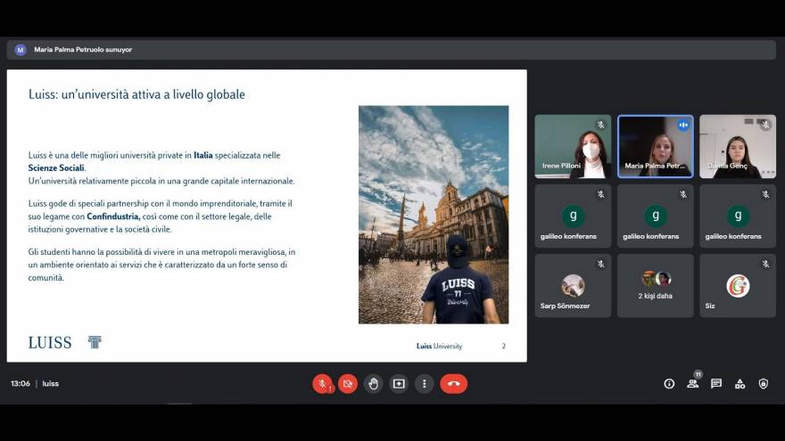This screenshot has width=785, height=441.
Task: Click the M avatar in presenter bar
Action: (20, 50)
